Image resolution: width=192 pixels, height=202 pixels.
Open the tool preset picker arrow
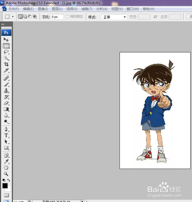coord(13,17)
